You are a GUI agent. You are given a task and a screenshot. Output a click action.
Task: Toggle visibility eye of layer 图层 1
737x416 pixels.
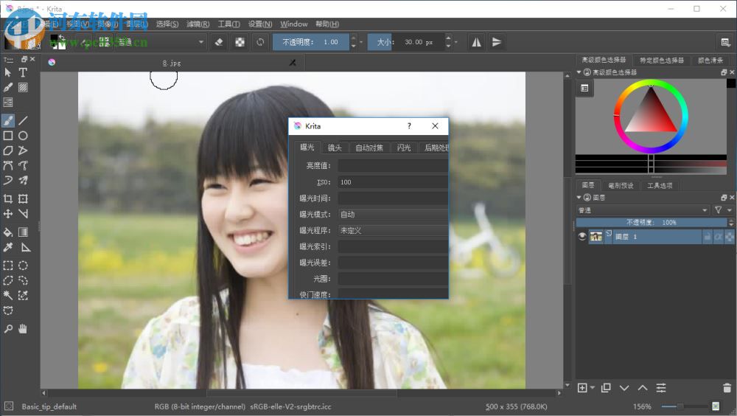pos(582,237)
